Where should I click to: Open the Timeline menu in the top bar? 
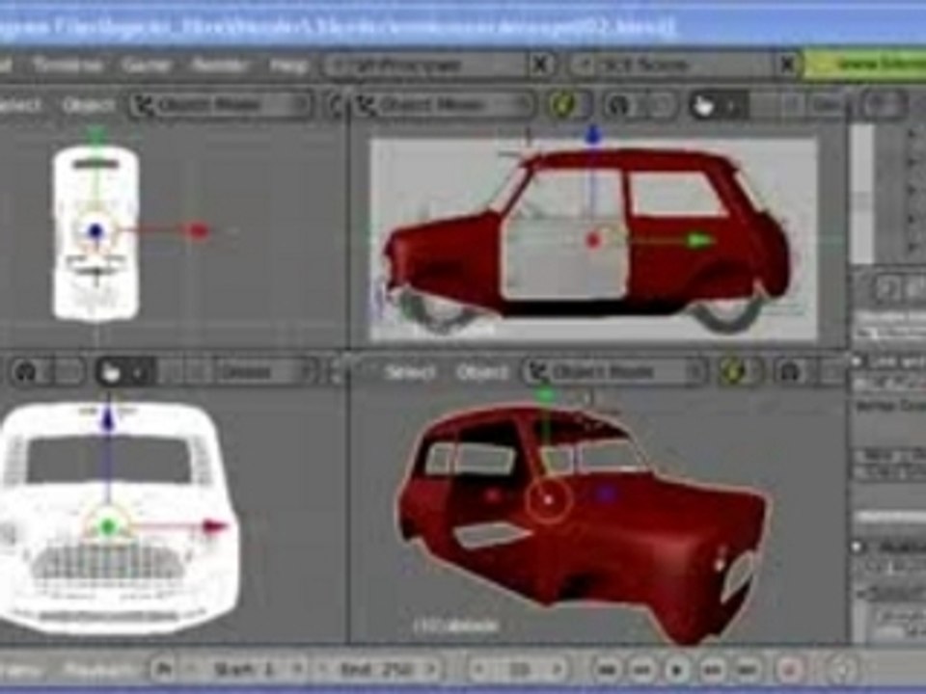68,66
